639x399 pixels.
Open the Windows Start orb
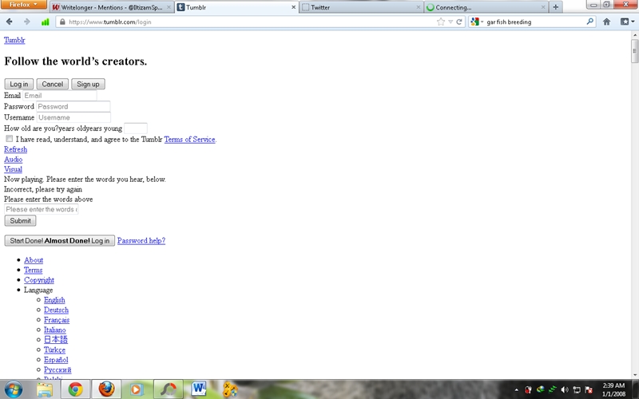point(14,389)
